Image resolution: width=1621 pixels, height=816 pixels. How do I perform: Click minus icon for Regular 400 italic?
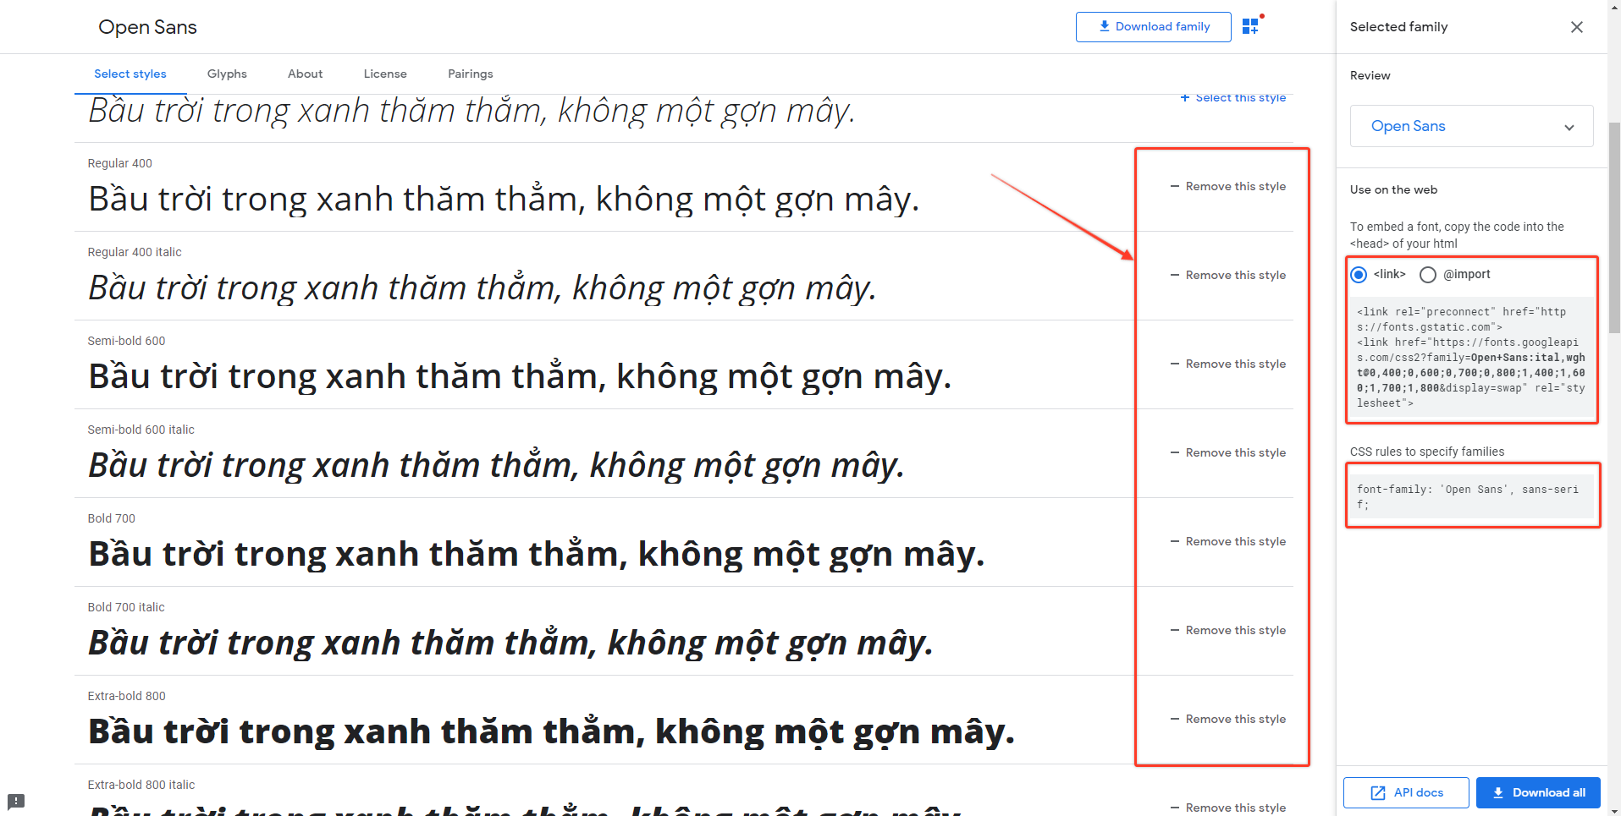click(1175, 275)
